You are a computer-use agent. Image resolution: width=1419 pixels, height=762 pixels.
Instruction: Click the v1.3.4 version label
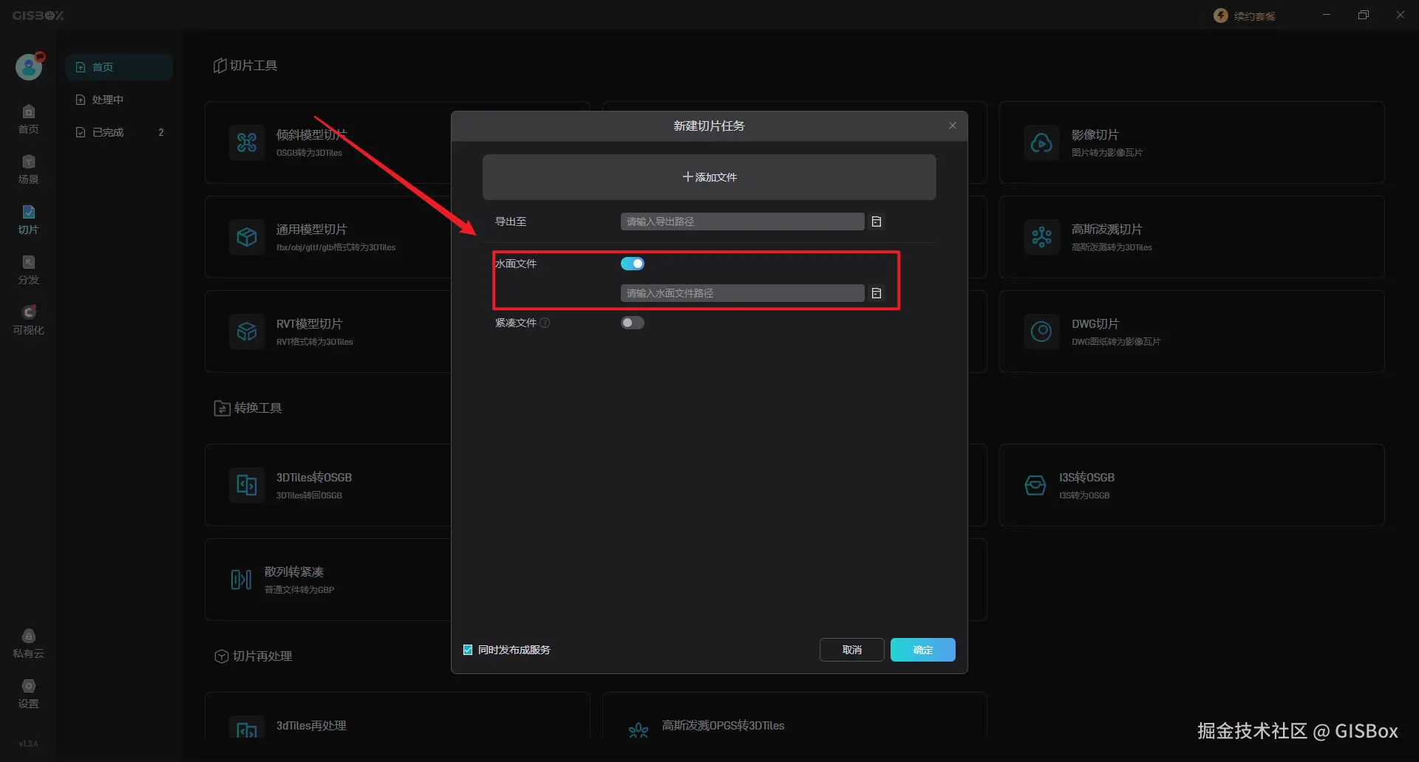point(28,744)
